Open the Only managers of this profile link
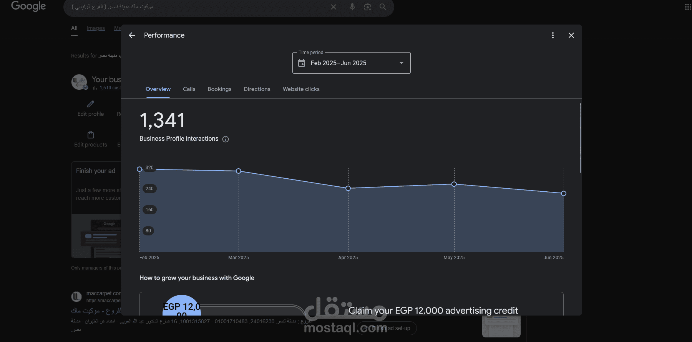This screenshot has width=692, height=342. tap(96, 268)
